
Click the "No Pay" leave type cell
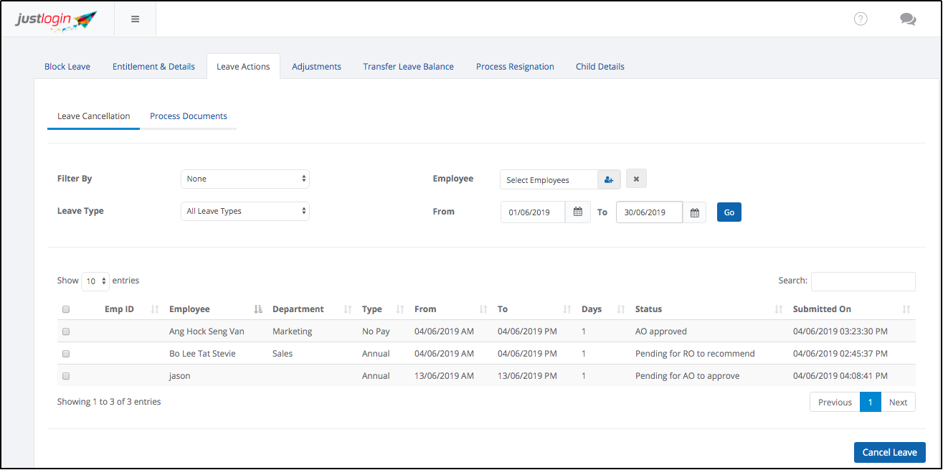click(x=376, y=332)
